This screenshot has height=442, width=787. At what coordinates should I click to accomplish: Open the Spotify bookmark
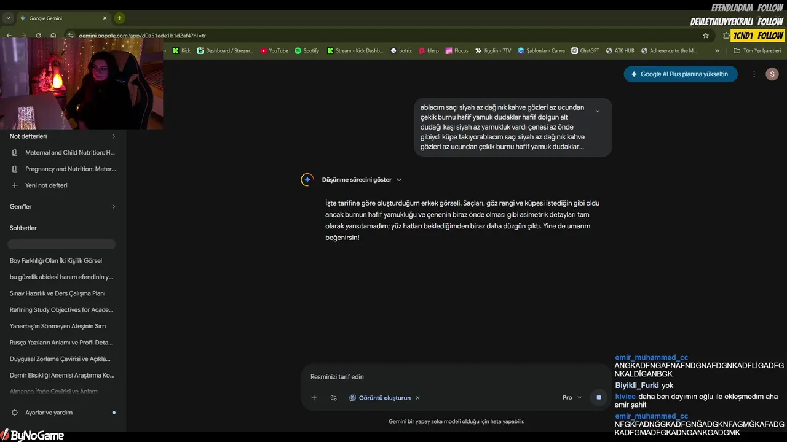click(x=307, y=50)
